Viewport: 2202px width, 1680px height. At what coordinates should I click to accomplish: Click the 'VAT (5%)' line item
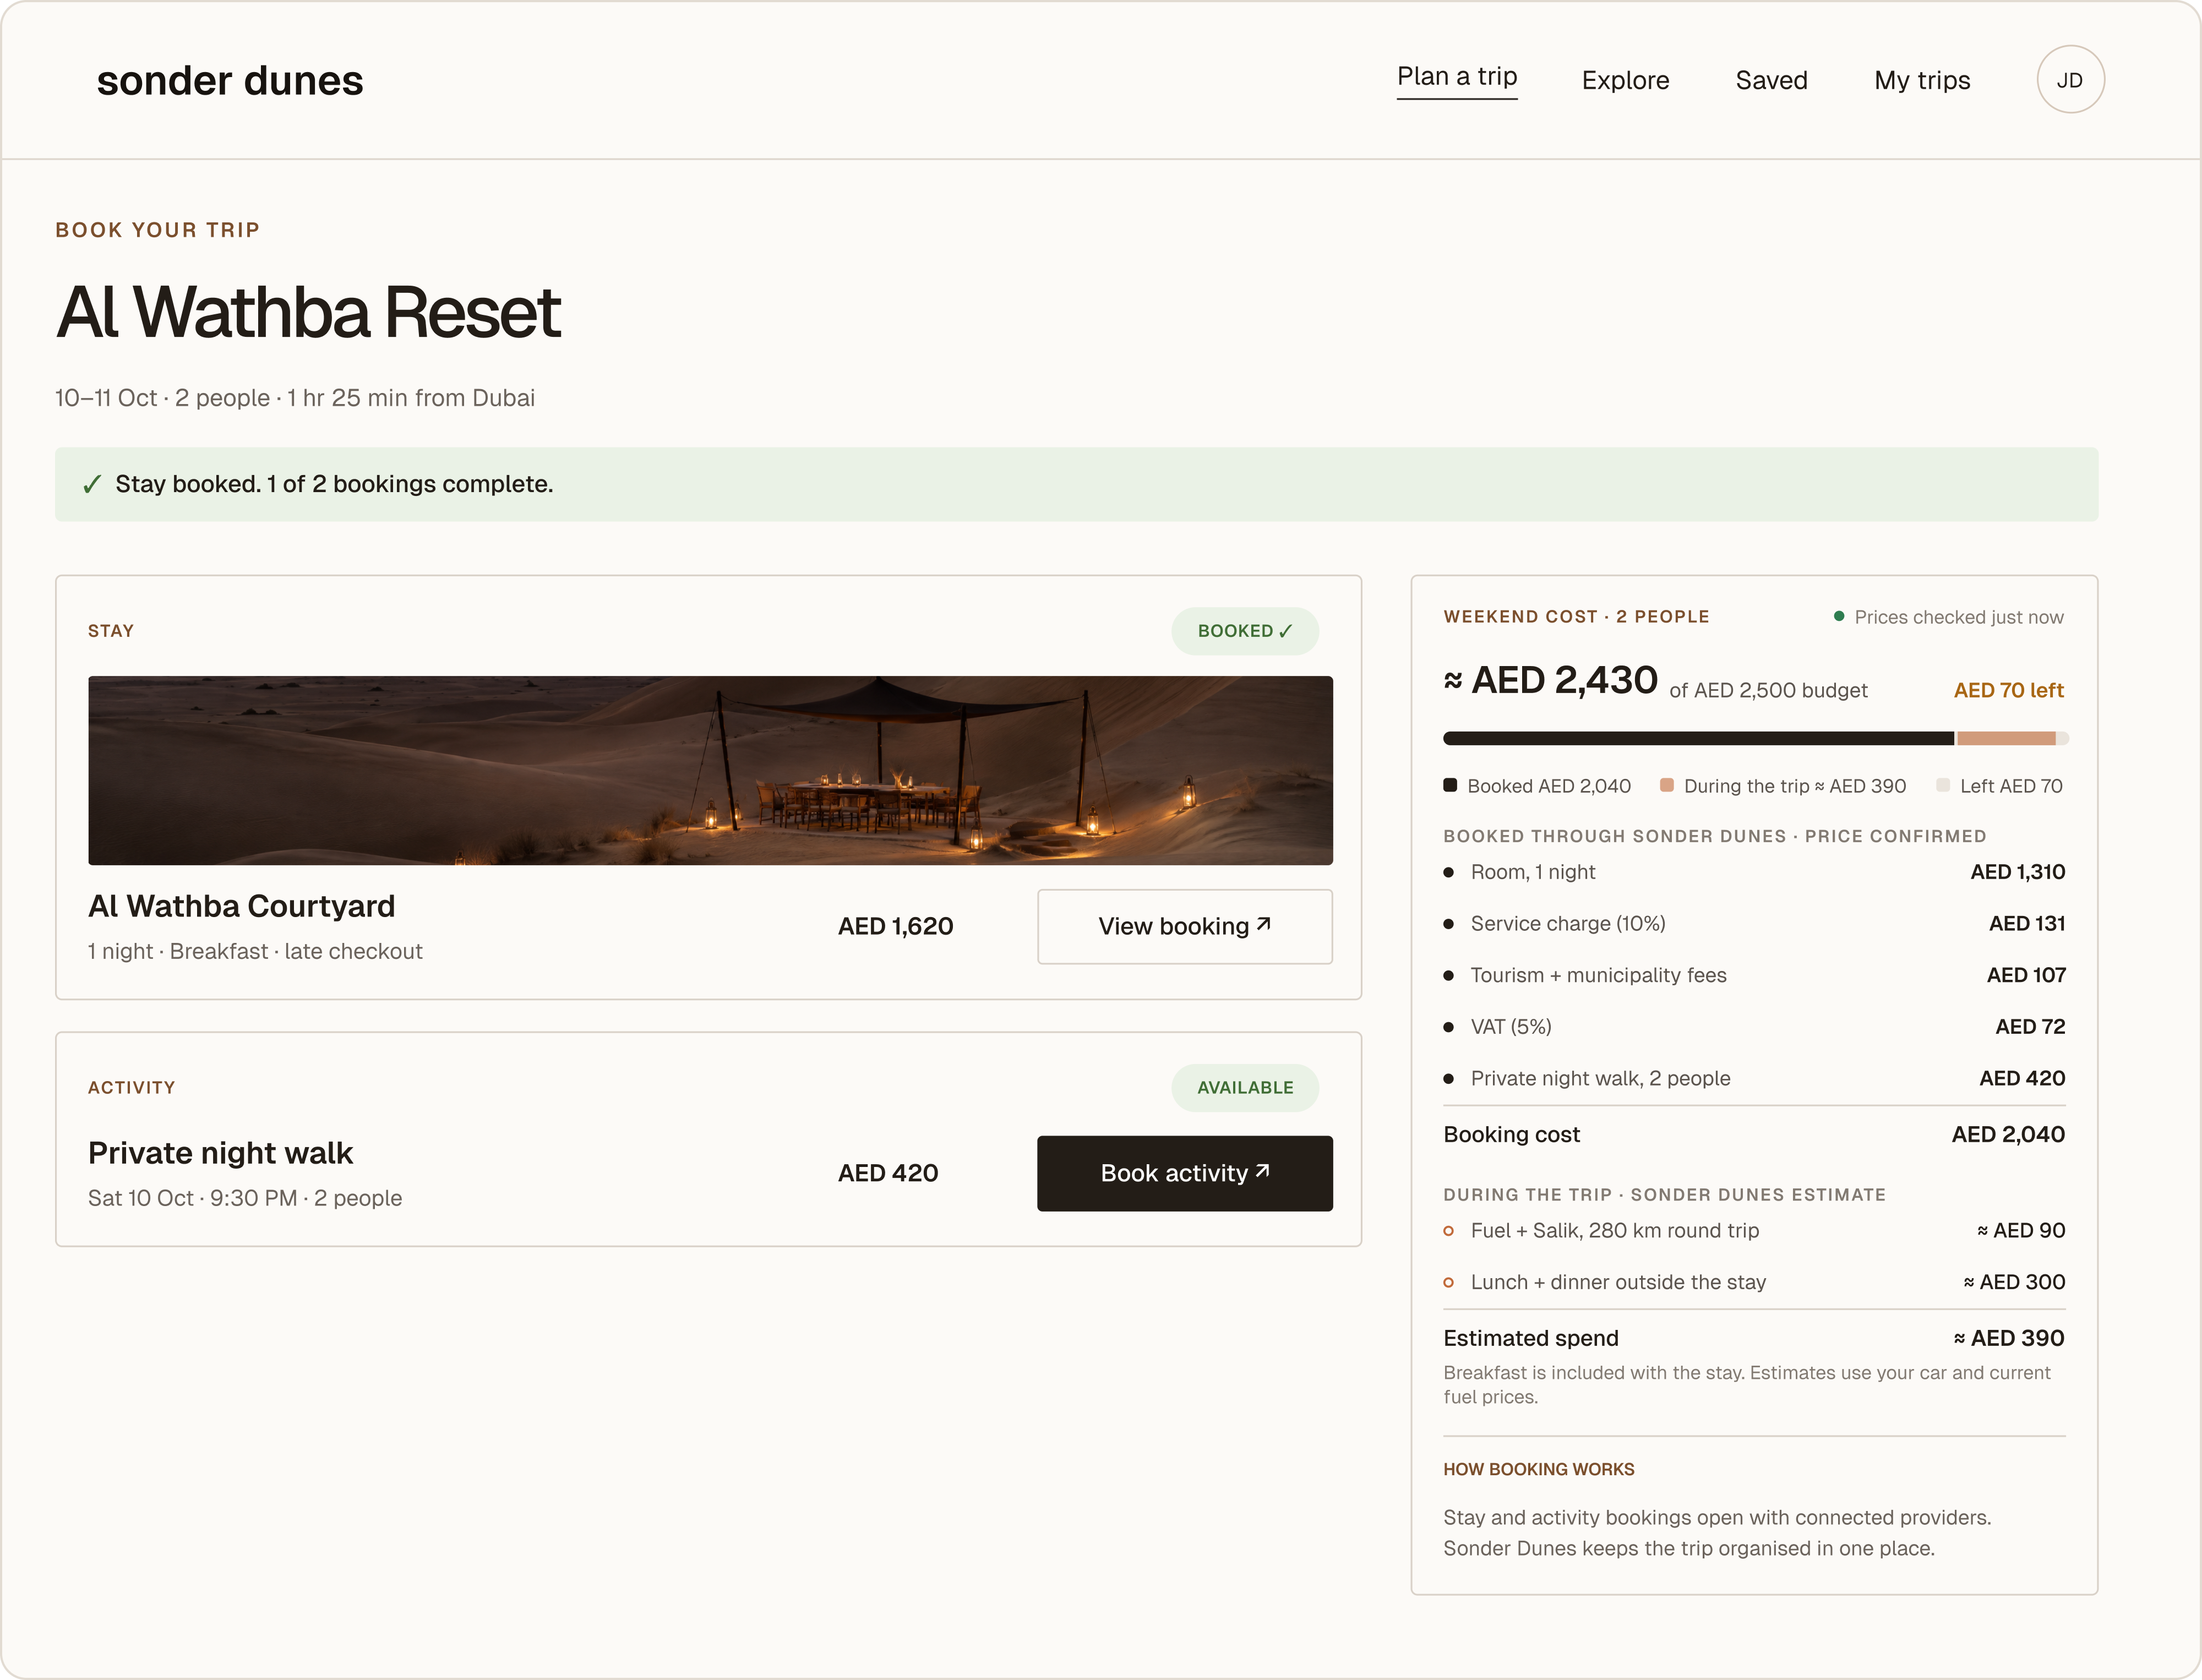(1754, 1027)
